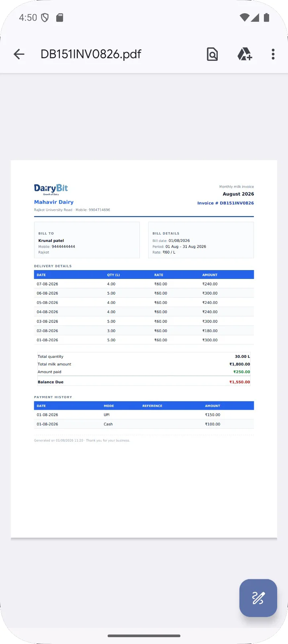Open find in document search icon
Image resolution: width=288 pixels, height=644 pixels.
point(212,54)
